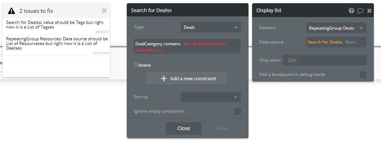381x149 pixels.
Task: Click Search for Dealss data source
Action: tap(325, 42)
